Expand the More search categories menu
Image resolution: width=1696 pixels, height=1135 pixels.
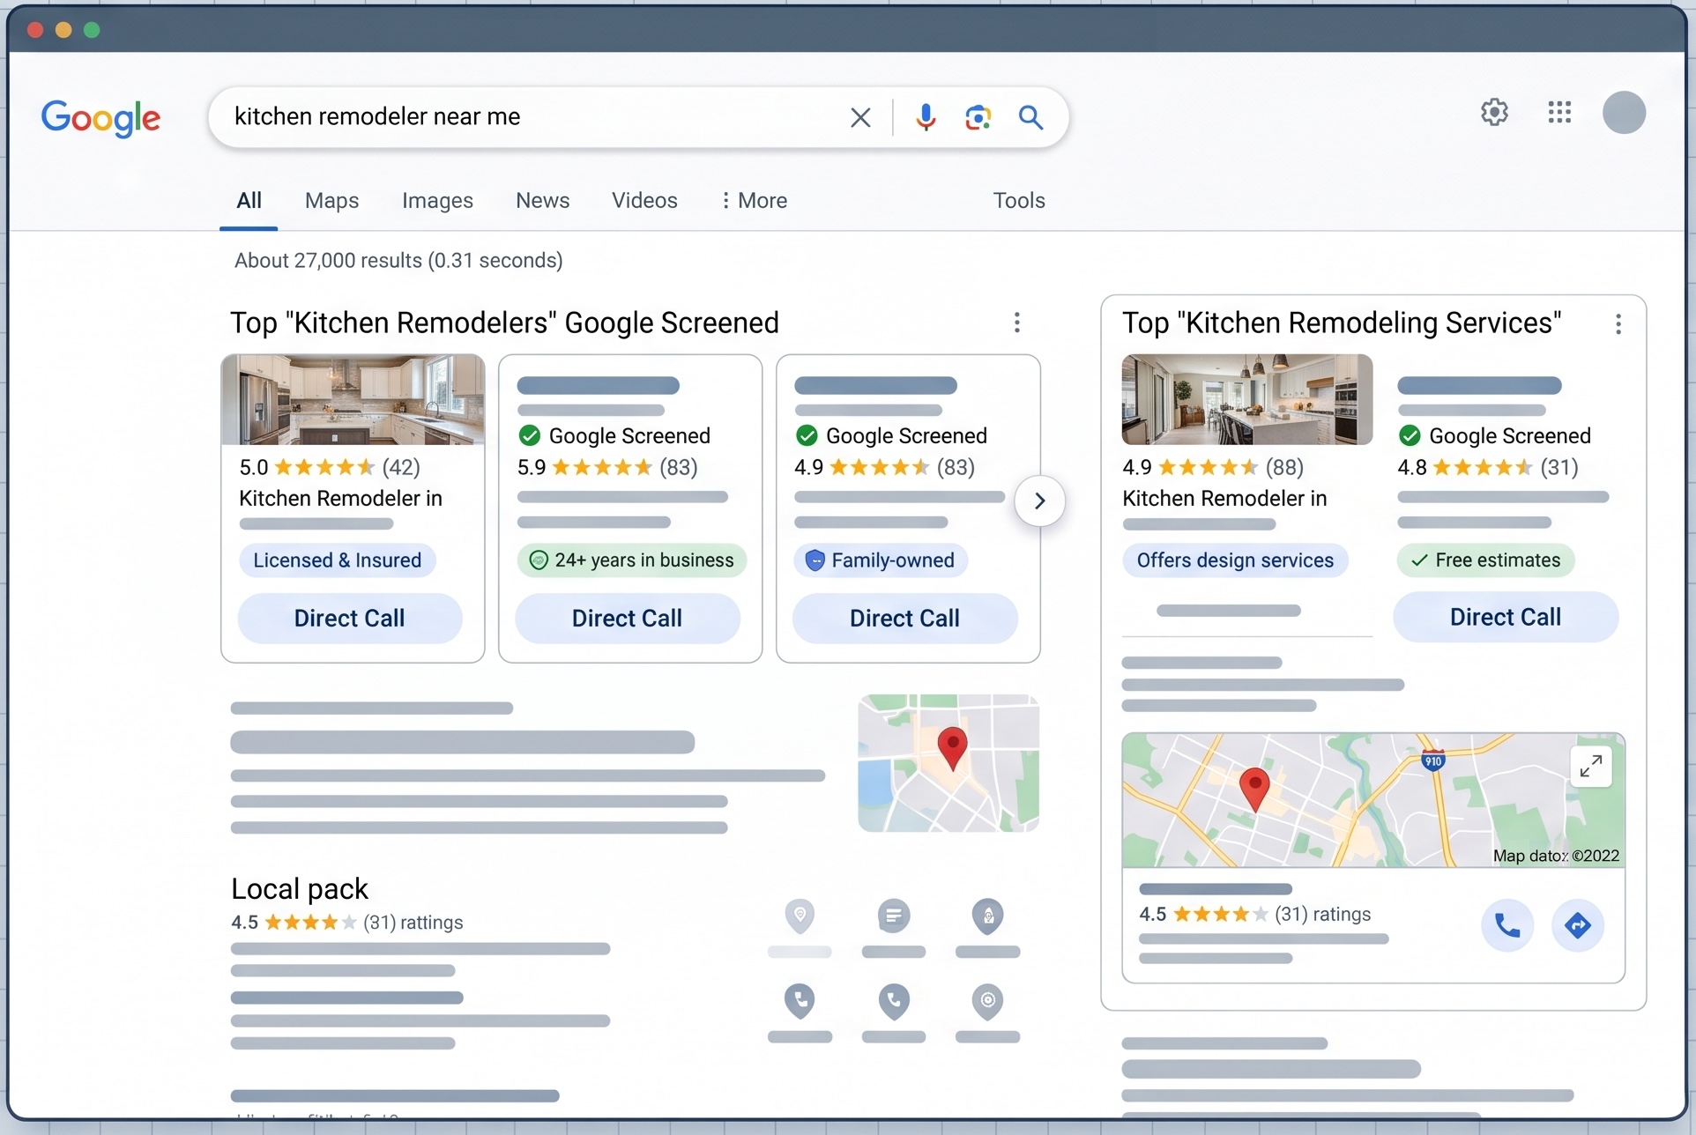pos(755,200)
